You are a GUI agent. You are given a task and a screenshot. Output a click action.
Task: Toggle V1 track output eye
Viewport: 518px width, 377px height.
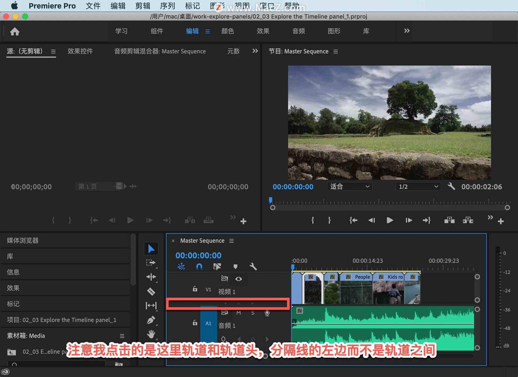click(x=238, y=279)
